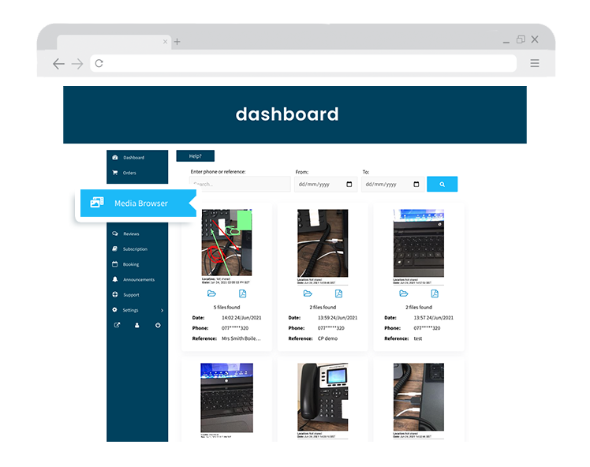Click the '14:02 24/Jun/2021' date value
The image size is (590, 467).
point(241,318)
